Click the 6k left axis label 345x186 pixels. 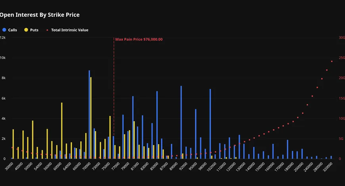(4, 99)
